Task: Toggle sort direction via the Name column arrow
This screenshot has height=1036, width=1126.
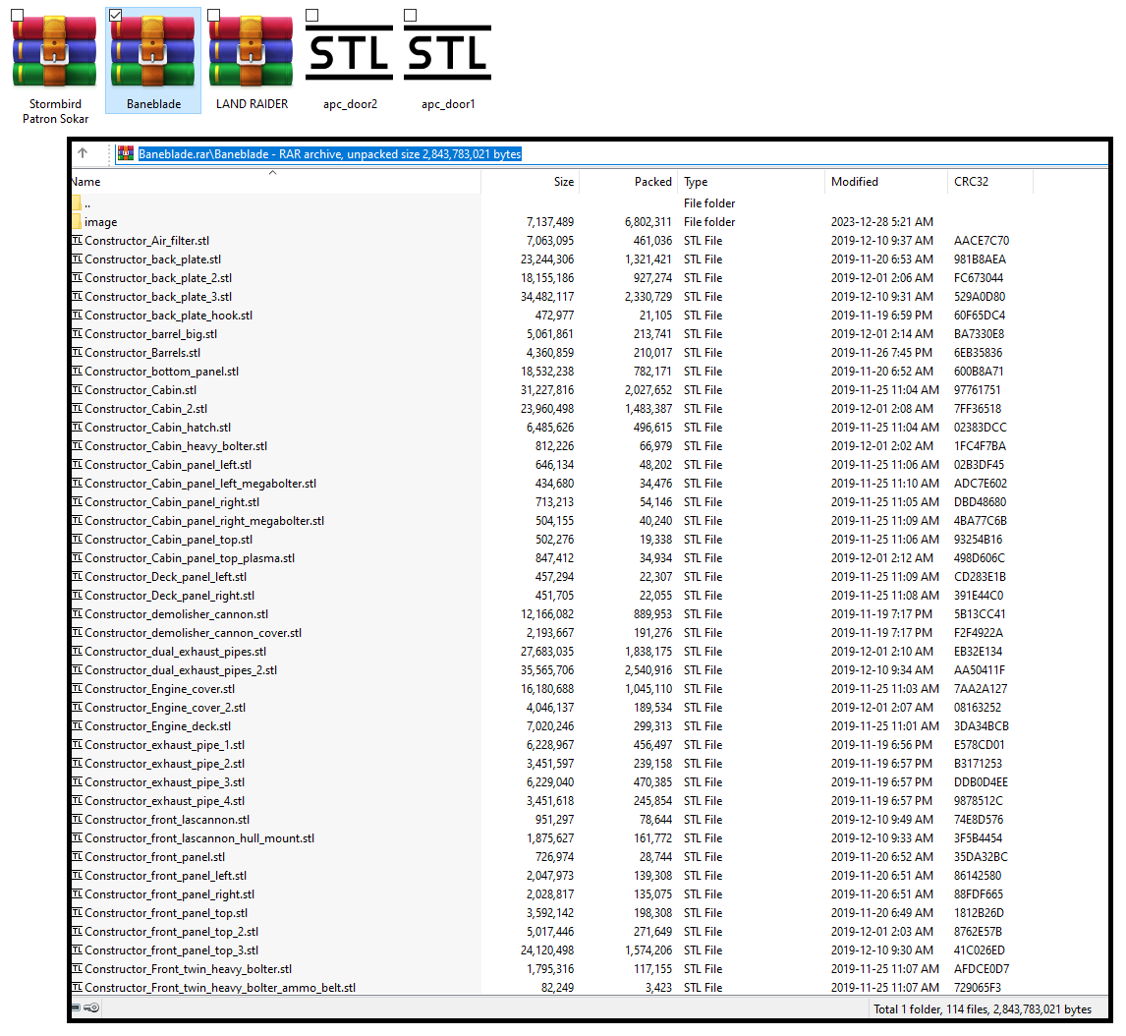Action: pos(273,172)
